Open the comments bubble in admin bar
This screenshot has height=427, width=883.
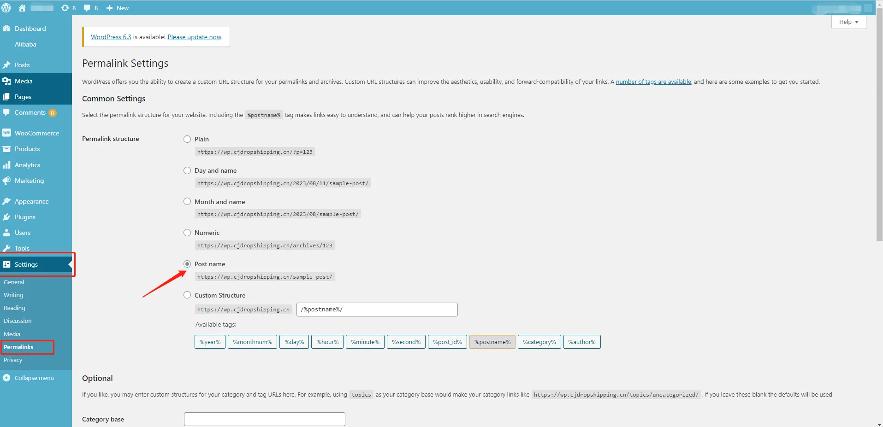pyautogui.click(x=90, y=8)
